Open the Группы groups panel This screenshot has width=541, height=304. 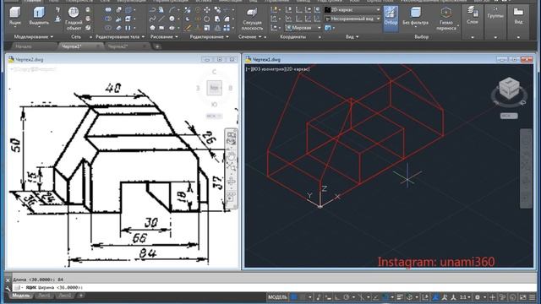495,14
